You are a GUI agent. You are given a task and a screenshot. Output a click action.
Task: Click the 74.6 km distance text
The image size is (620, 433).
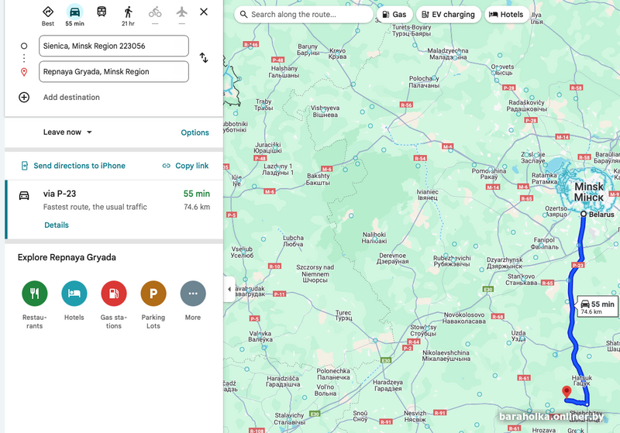point(197,207)
